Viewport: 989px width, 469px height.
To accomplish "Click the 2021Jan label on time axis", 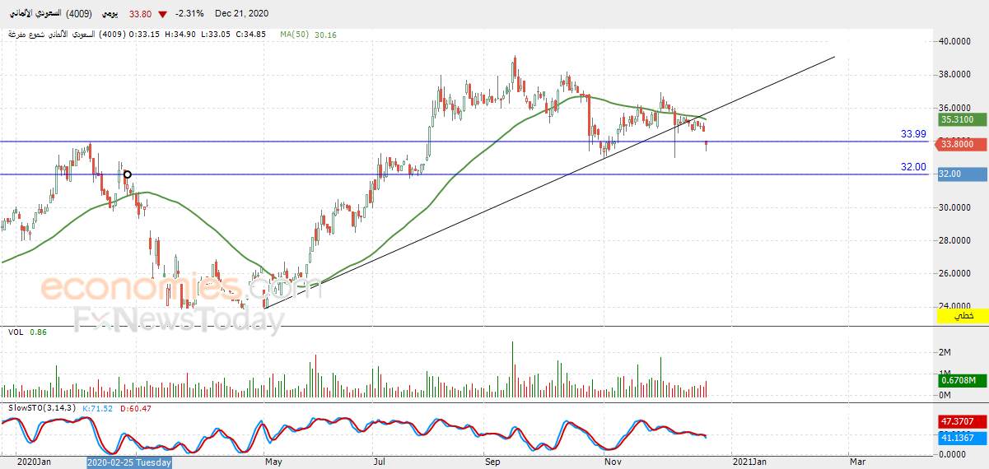I will 753,462.
